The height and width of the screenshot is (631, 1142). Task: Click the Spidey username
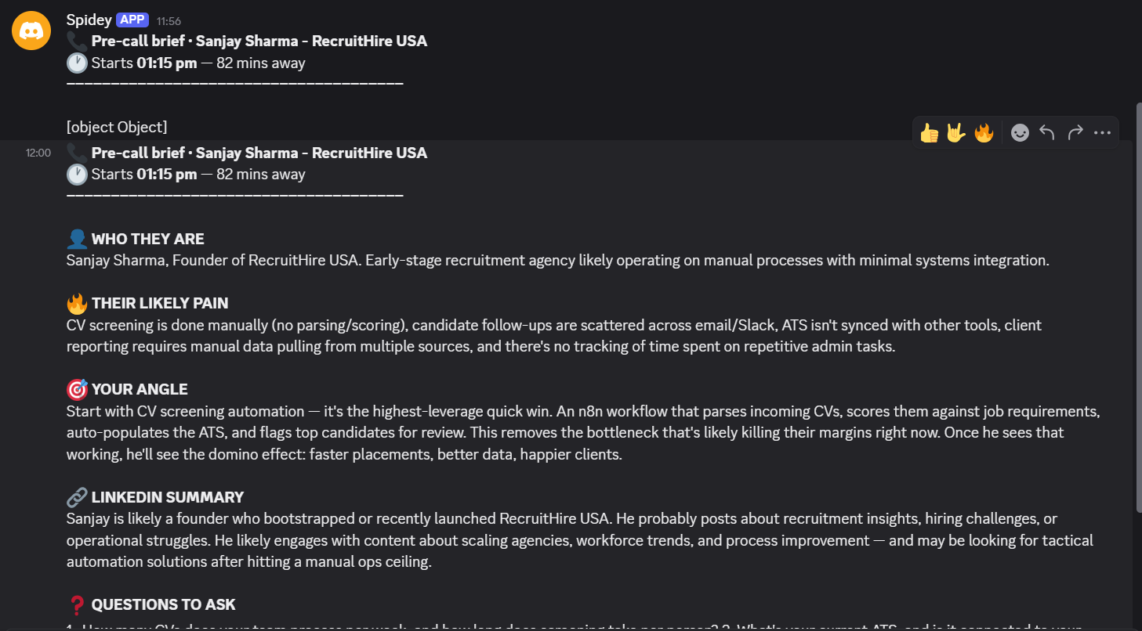tap(89, 20)
